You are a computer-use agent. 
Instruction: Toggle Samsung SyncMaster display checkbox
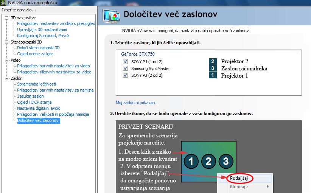point(125,68)
